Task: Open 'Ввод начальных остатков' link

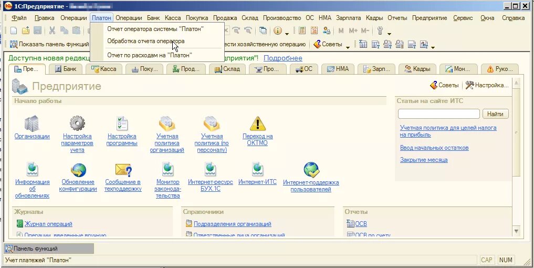Action: (434, 148)
